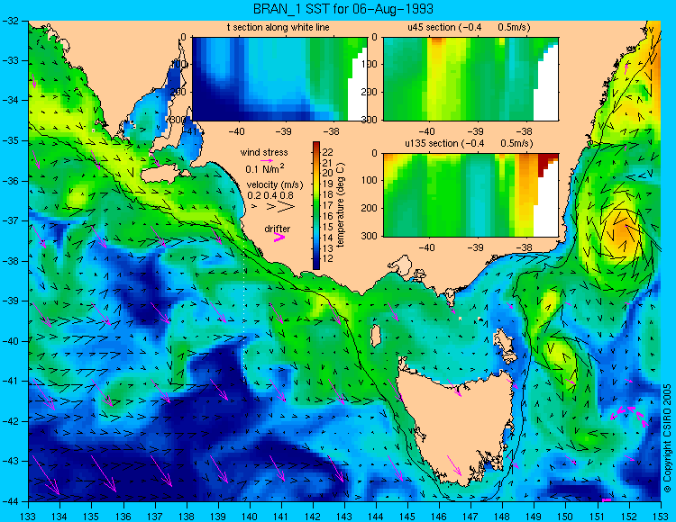Screen dimensions: 676x522
Task: Open the u45 section inset plot
Action: pos(470,79)
